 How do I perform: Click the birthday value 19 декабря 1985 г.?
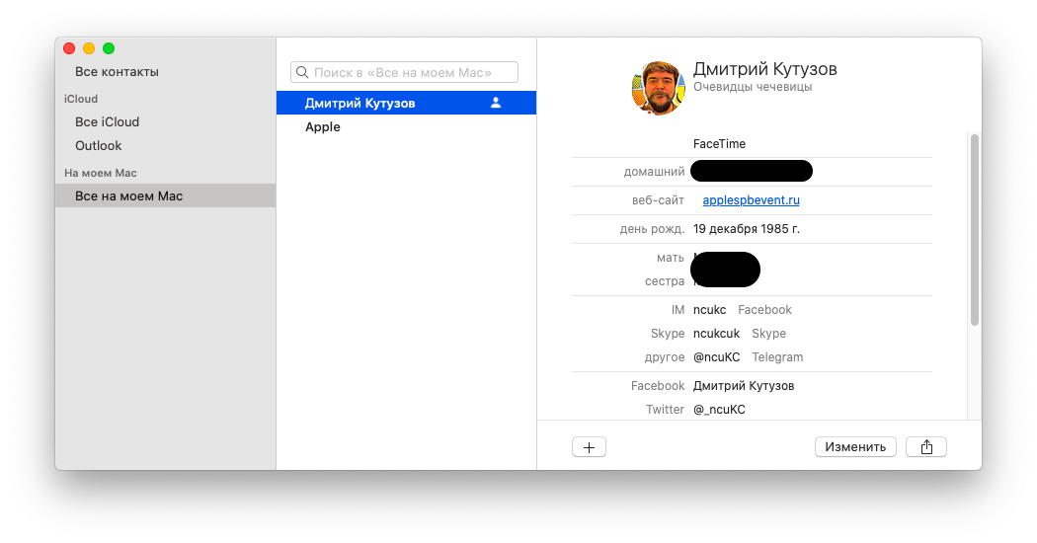pos(746,229)
